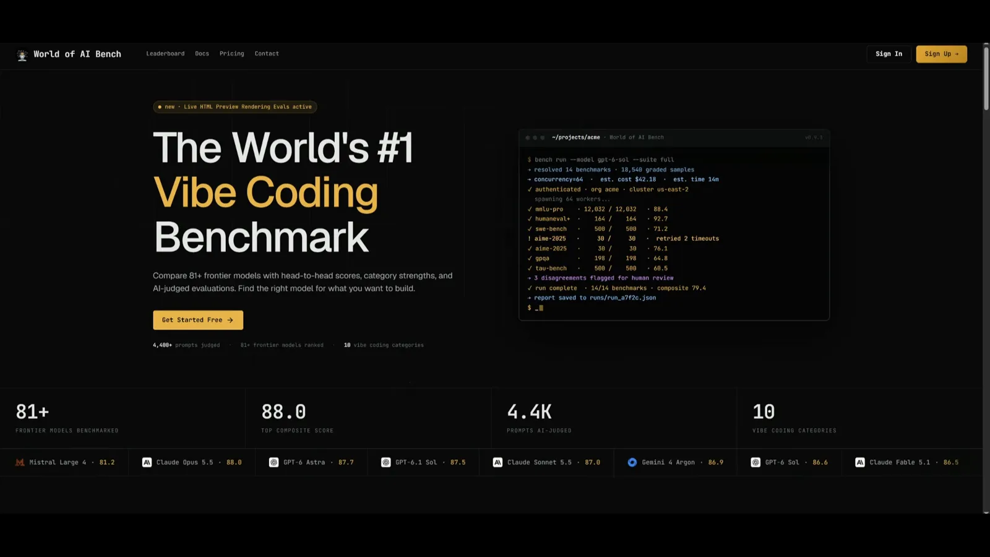Click the 'GPT-6.1 Sol' ticker text
The height and width of the screenshot is (557, 990).
416,462
